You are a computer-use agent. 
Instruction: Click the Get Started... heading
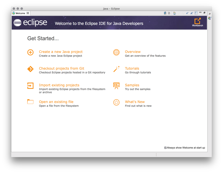tap(43, 38)
